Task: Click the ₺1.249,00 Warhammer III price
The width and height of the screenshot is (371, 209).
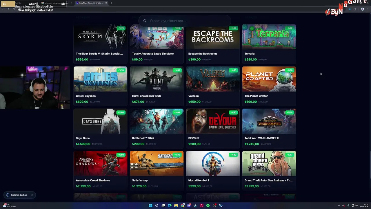Action: [252, 144]
